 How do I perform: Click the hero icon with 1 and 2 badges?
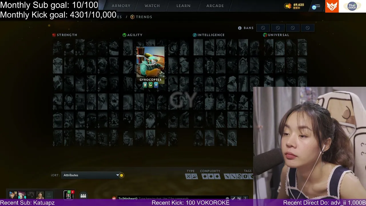[69, 195]
